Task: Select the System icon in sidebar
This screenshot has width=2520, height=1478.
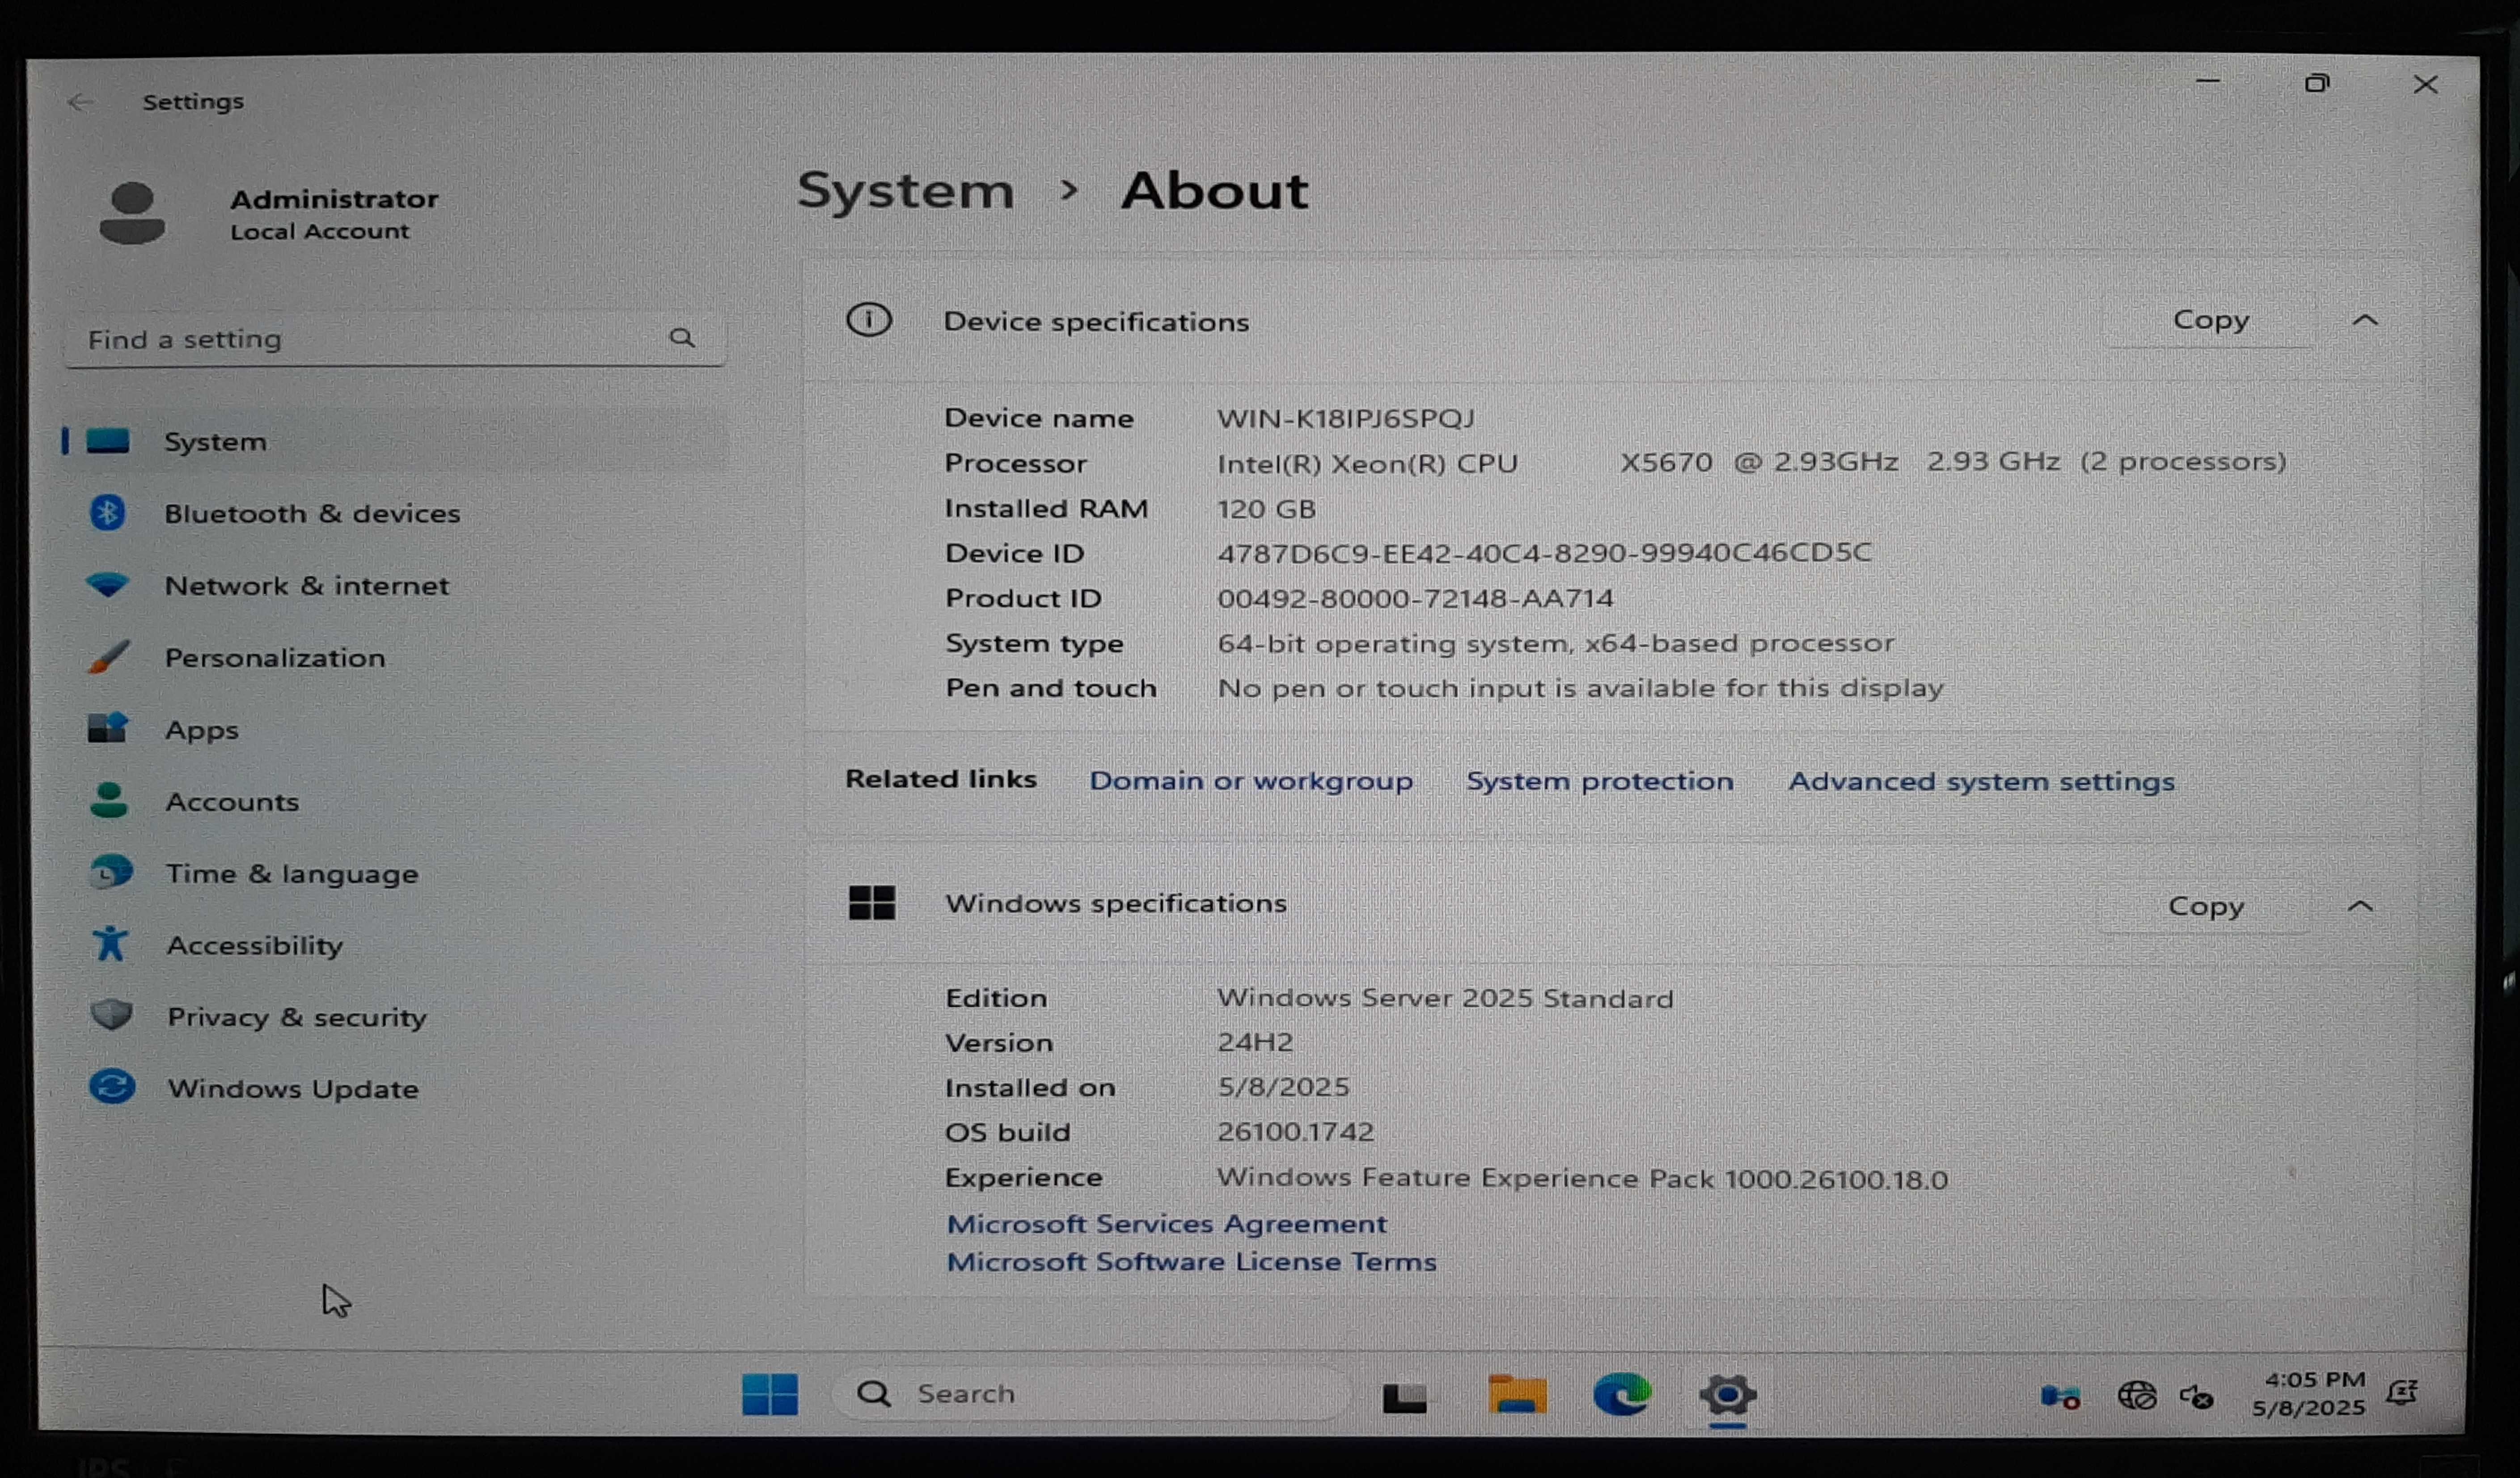Action: [108, 441]
